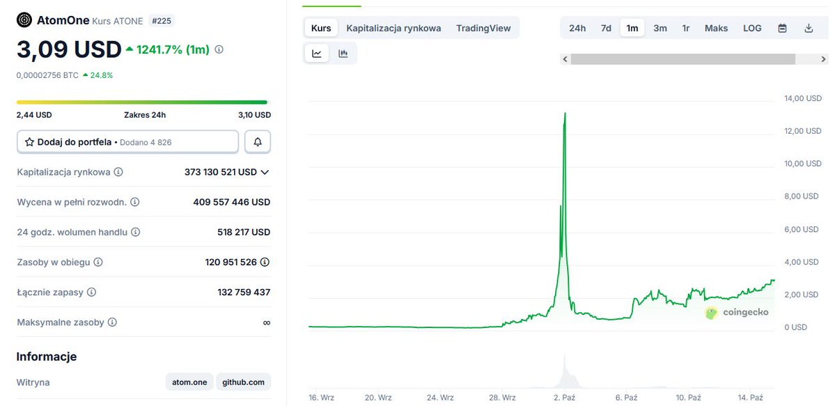Click the 28. Wrz axis label
The width and height of the screenshot is (835, 406).
(x=502, y=398)
